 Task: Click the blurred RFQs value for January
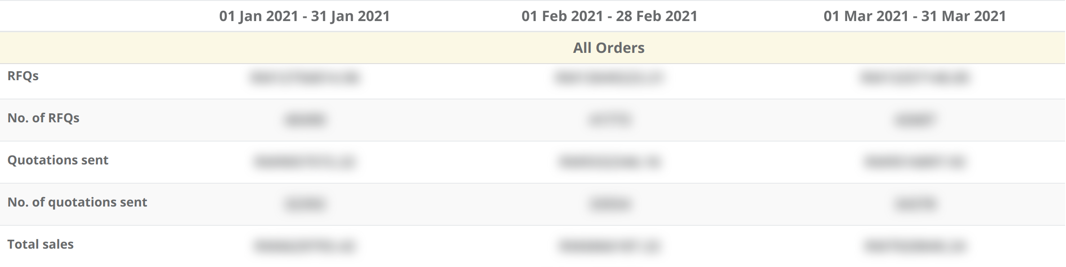(305, 78)
